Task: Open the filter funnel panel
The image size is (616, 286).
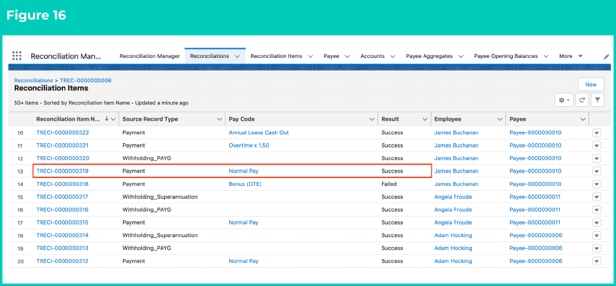Action: 598,100
